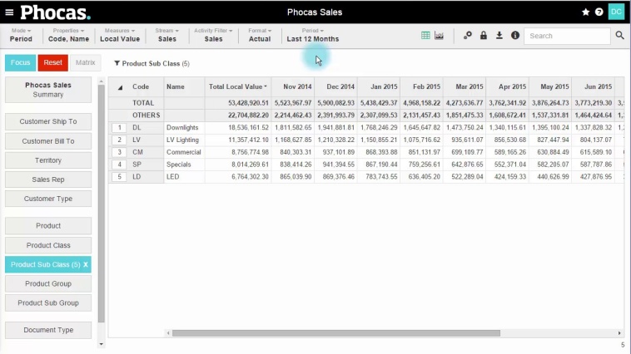Click the sidebar vertical scrollbar thumb
Screen dimensions: 631x354
pyautogui.click(x=101, y=203)
